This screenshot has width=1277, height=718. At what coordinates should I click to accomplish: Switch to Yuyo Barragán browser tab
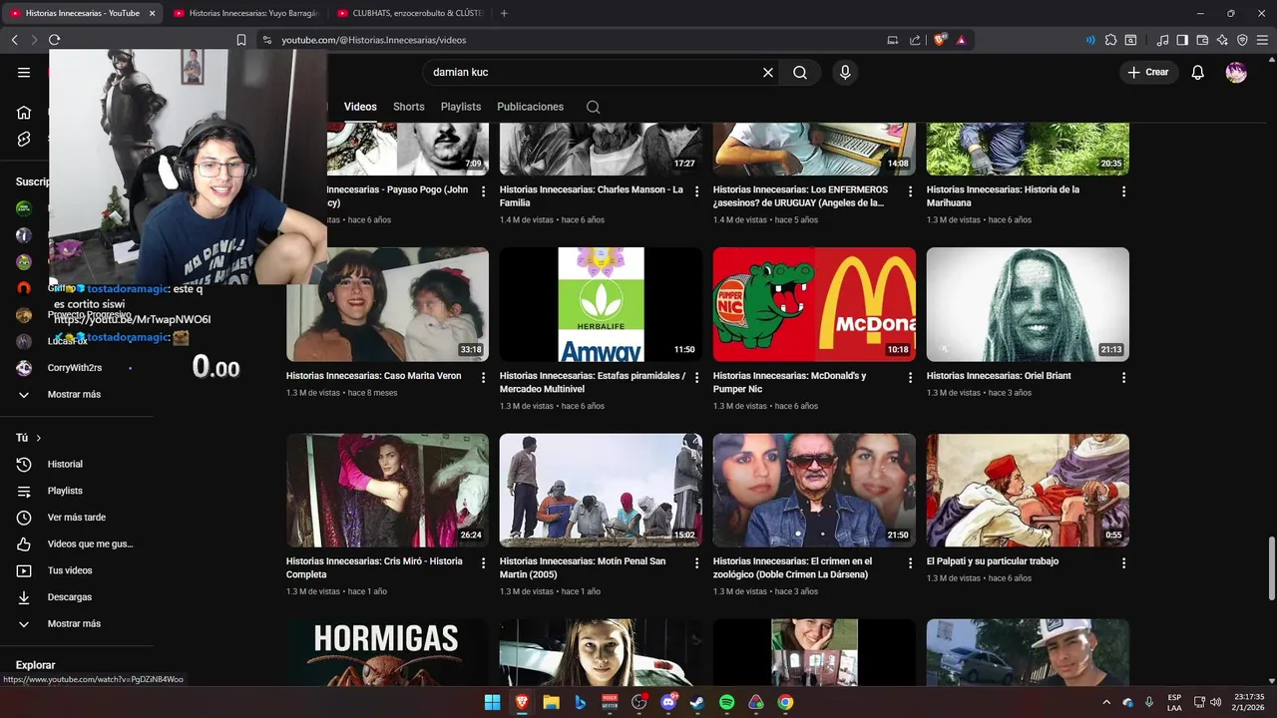tap(245, 13)
